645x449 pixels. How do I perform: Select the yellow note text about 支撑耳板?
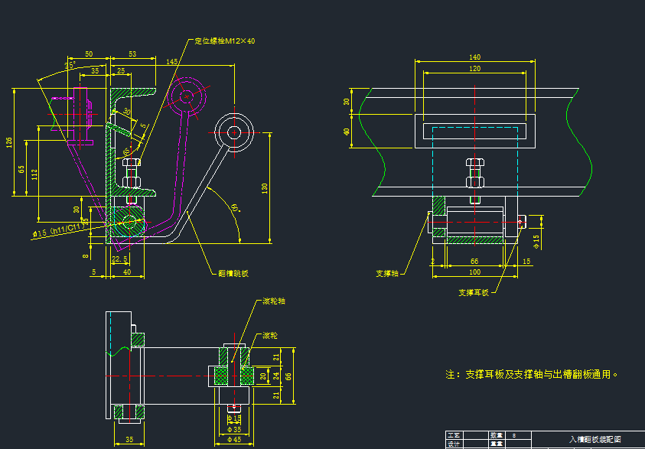(x=532, y=375)
